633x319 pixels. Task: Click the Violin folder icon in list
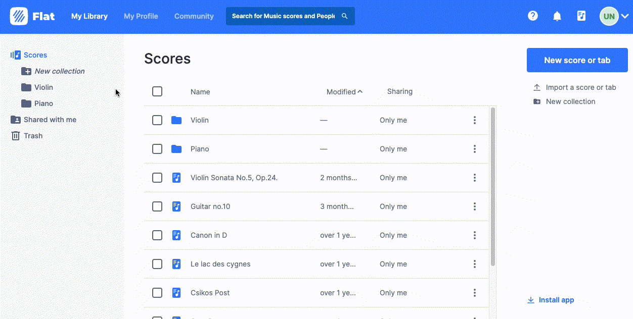176,120
